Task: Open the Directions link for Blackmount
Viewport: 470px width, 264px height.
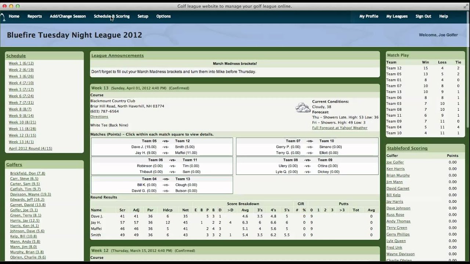Action: pos(99,117)
